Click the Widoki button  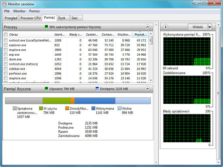(198, 27)
